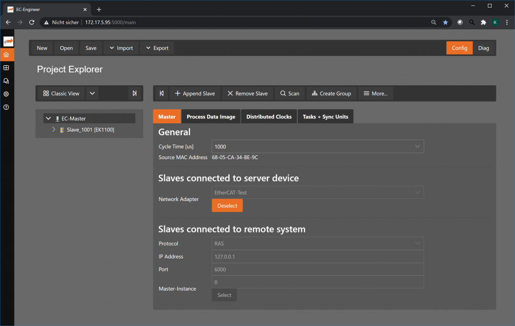
Task: Open the Import dropdown menu
Action: [x=120, y=48]
